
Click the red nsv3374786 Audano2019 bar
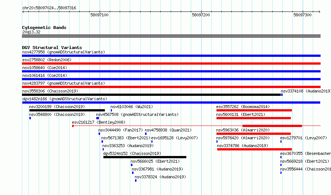coord(255,149)
